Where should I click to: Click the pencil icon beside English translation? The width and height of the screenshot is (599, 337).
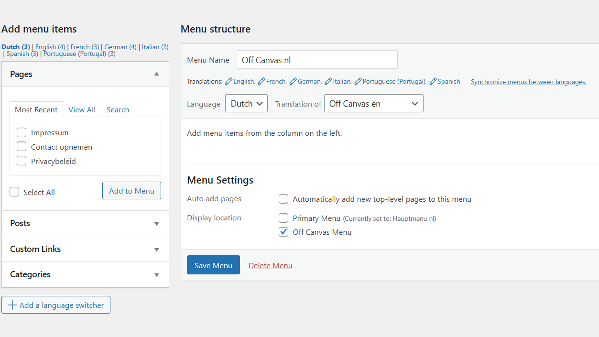coord(229,81)
